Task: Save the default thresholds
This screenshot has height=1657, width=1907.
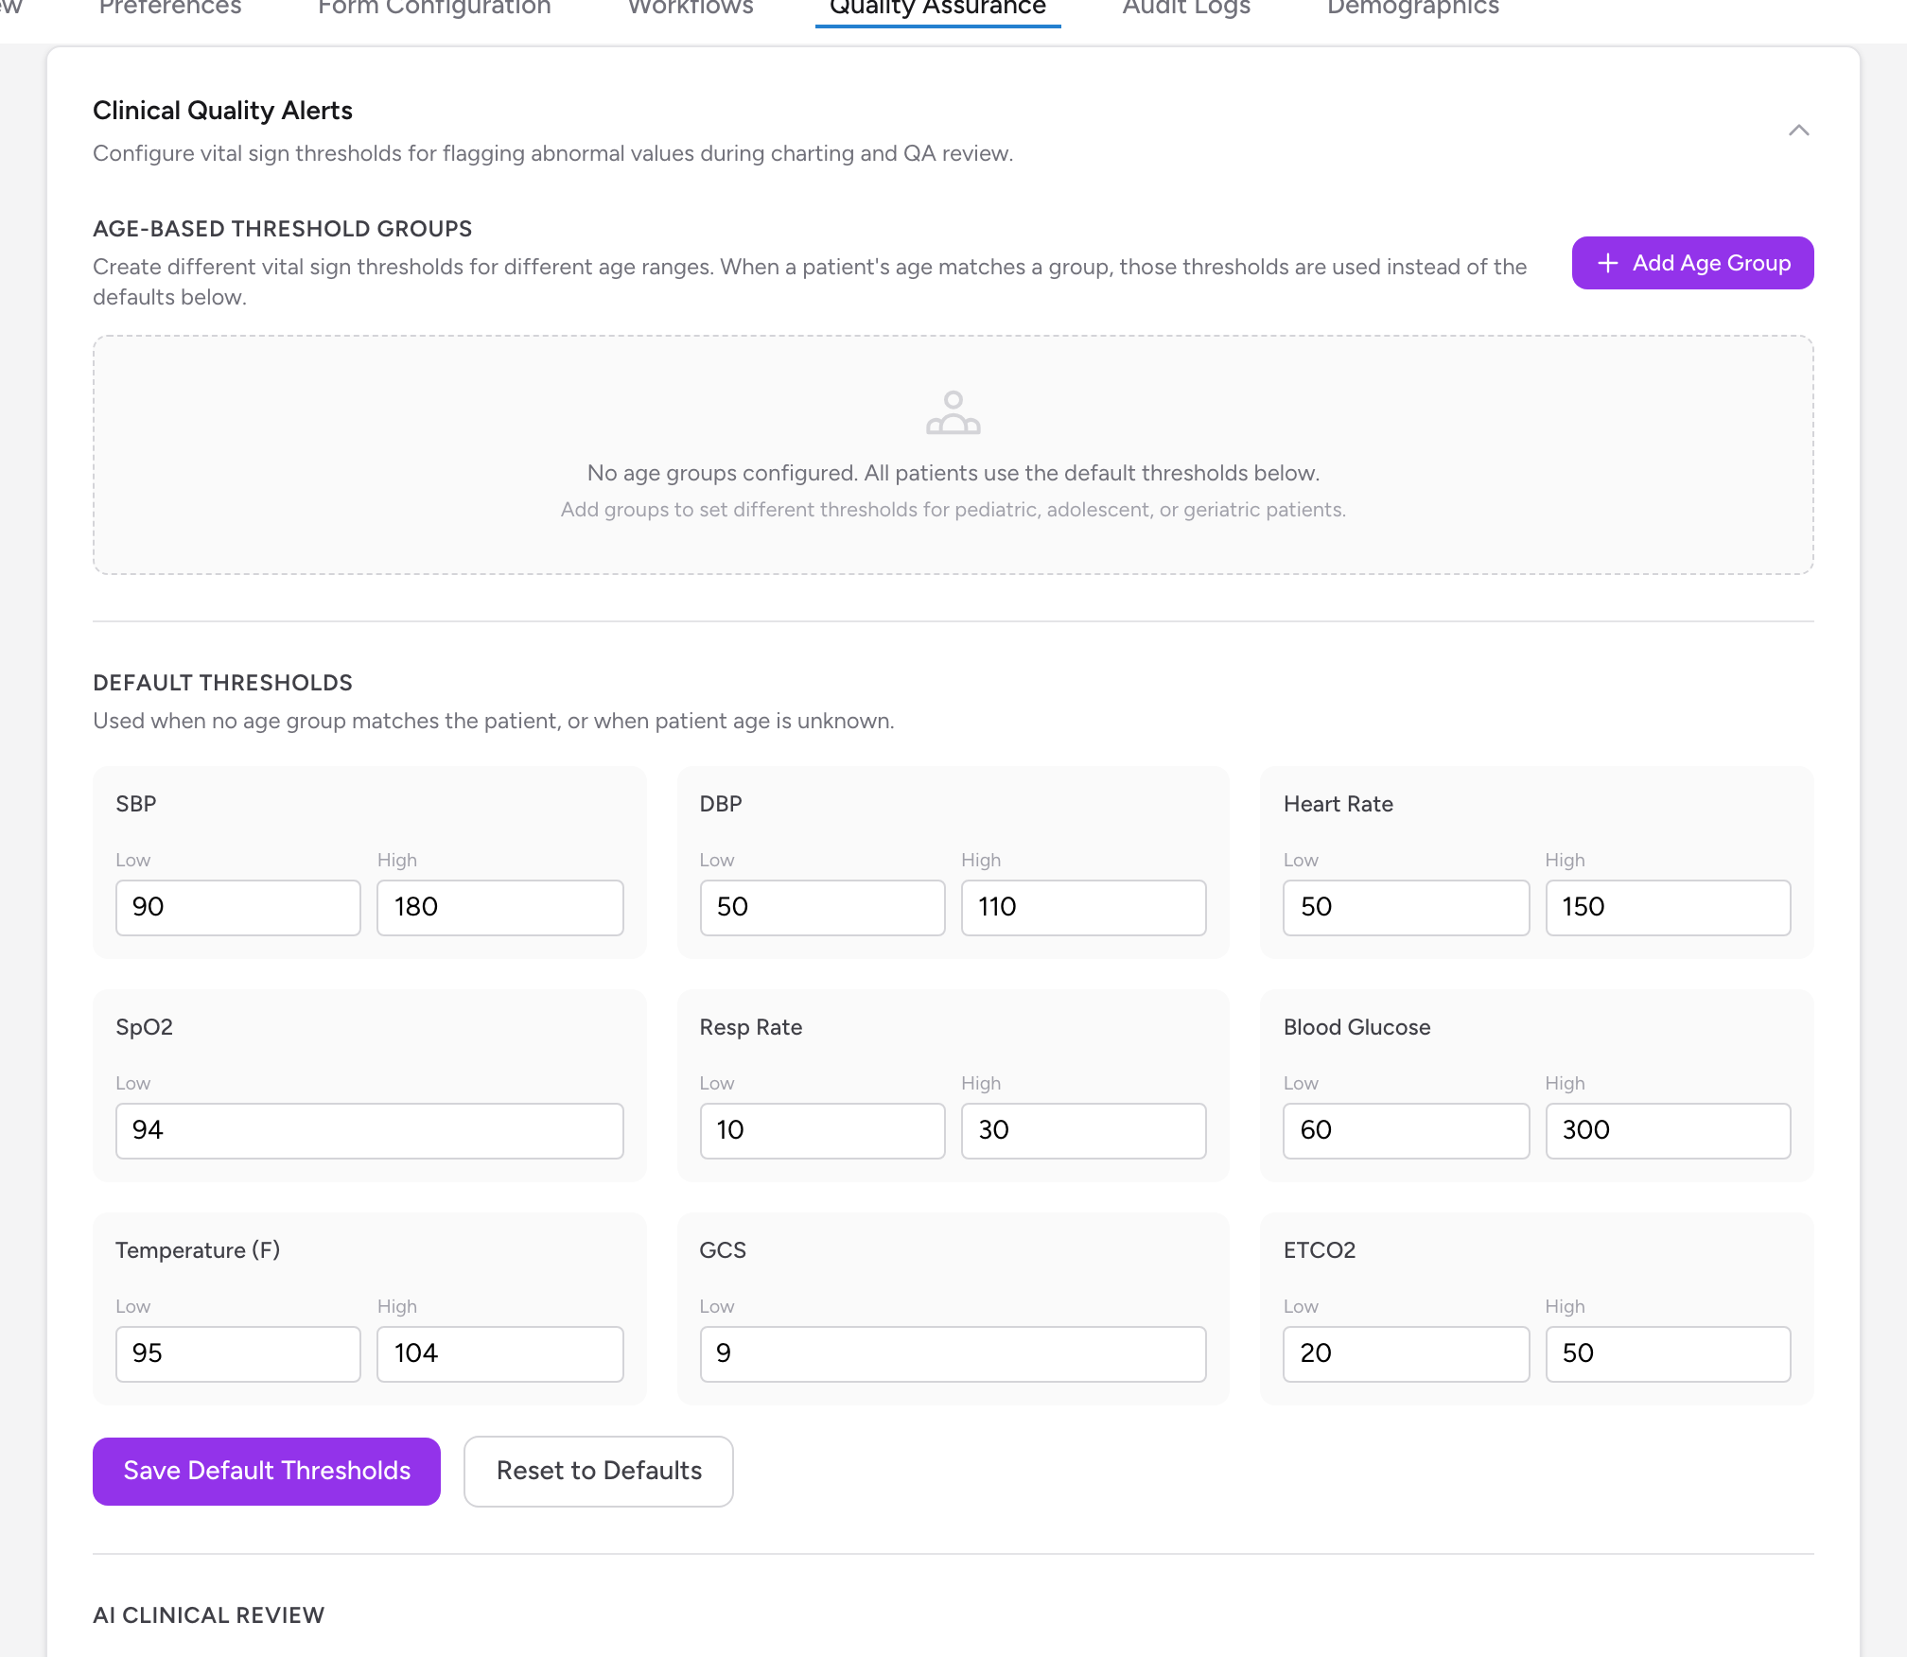Action: [267, 1471]
